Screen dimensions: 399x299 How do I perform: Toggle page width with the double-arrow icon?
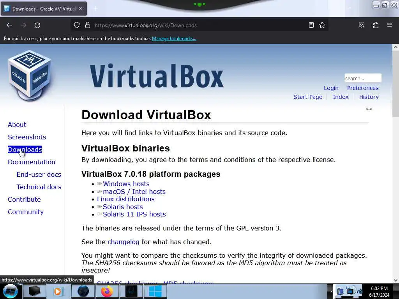(369, 109)
